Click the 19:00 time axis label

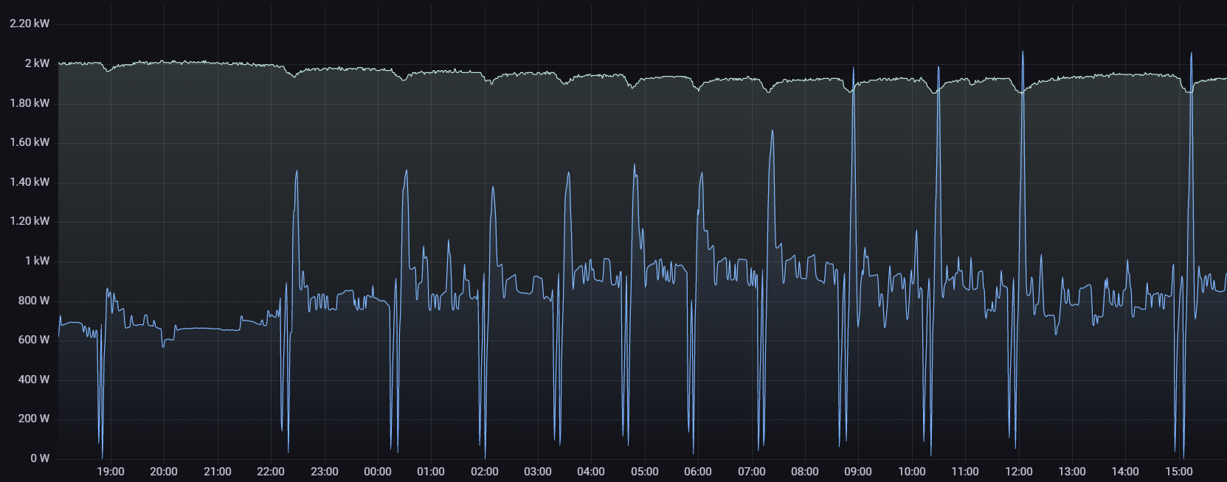pos(111,472)
